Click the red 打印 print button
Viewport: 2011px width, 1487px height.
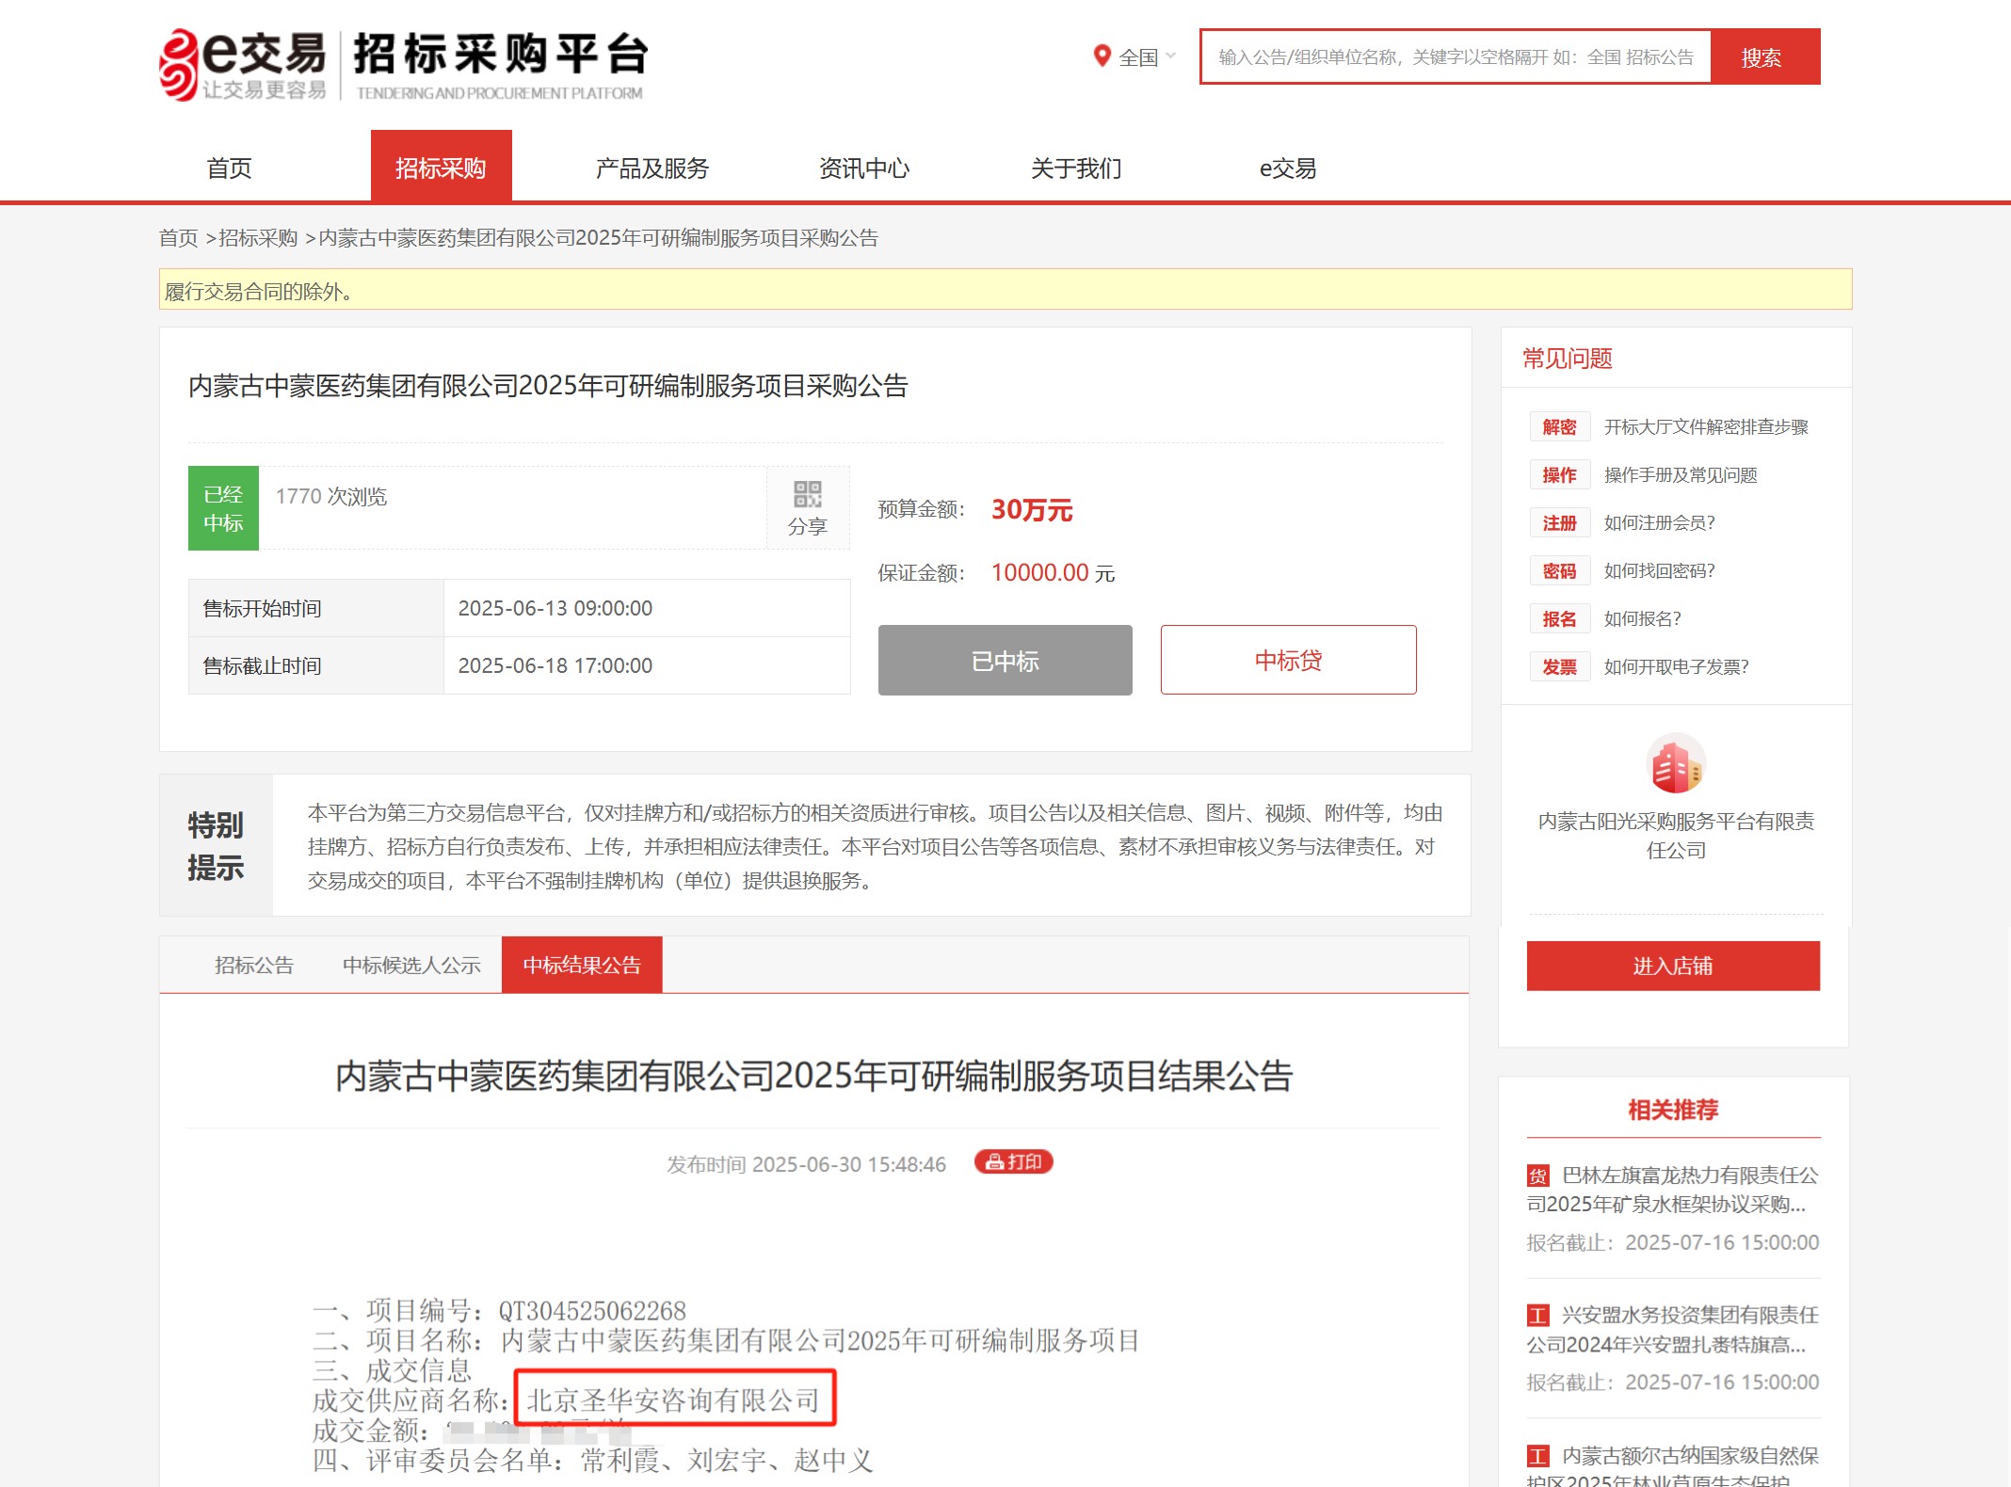(1014, 1162)
